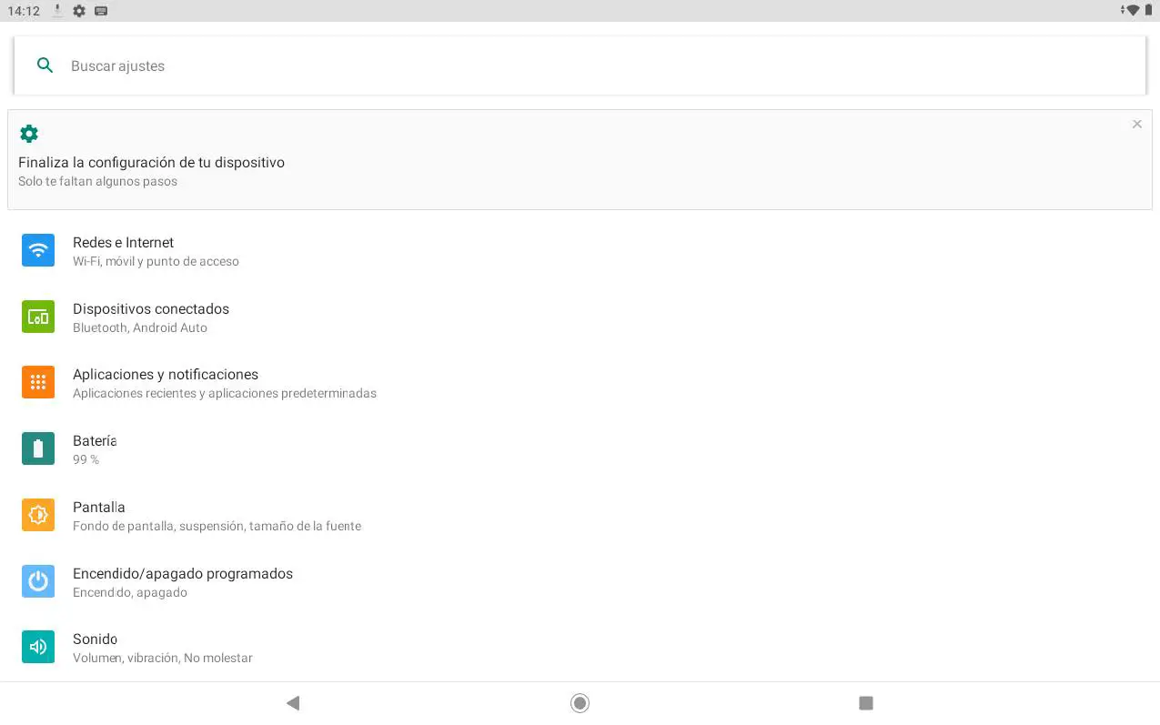Viewport: 1160px width, 725px height.
Task: Tap the blue power icon for Encendido/apagado
Action: point(38,581)
